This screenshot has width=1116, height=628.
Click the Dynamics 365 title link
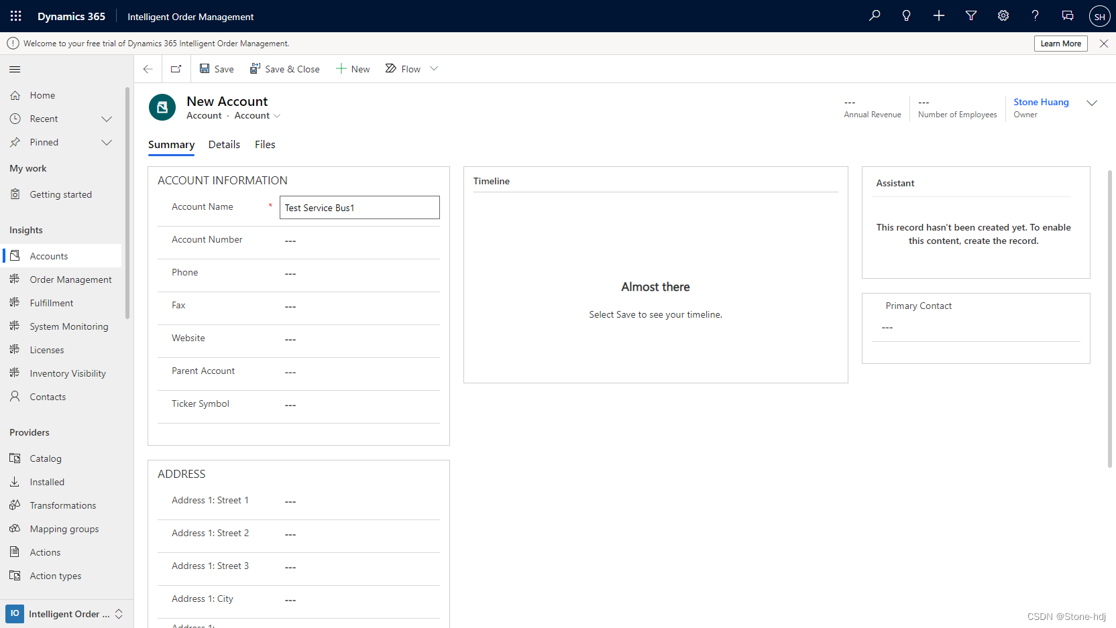(x=71, y=16)
